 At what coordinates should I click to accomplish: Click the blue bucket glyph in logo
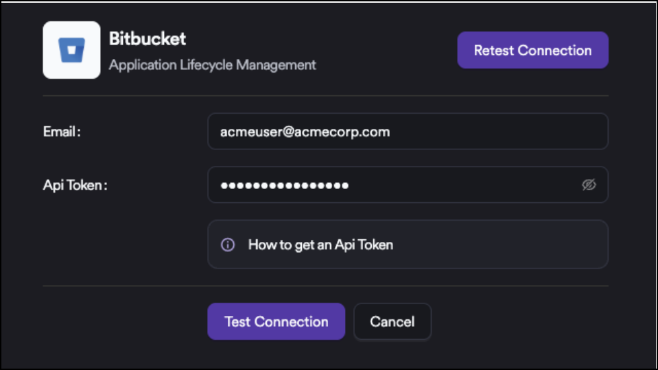click(x=71, y=51)
